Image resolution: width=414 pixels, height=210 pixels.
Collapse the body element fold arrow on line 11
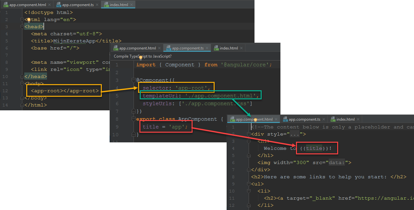(x=21, y=83)
